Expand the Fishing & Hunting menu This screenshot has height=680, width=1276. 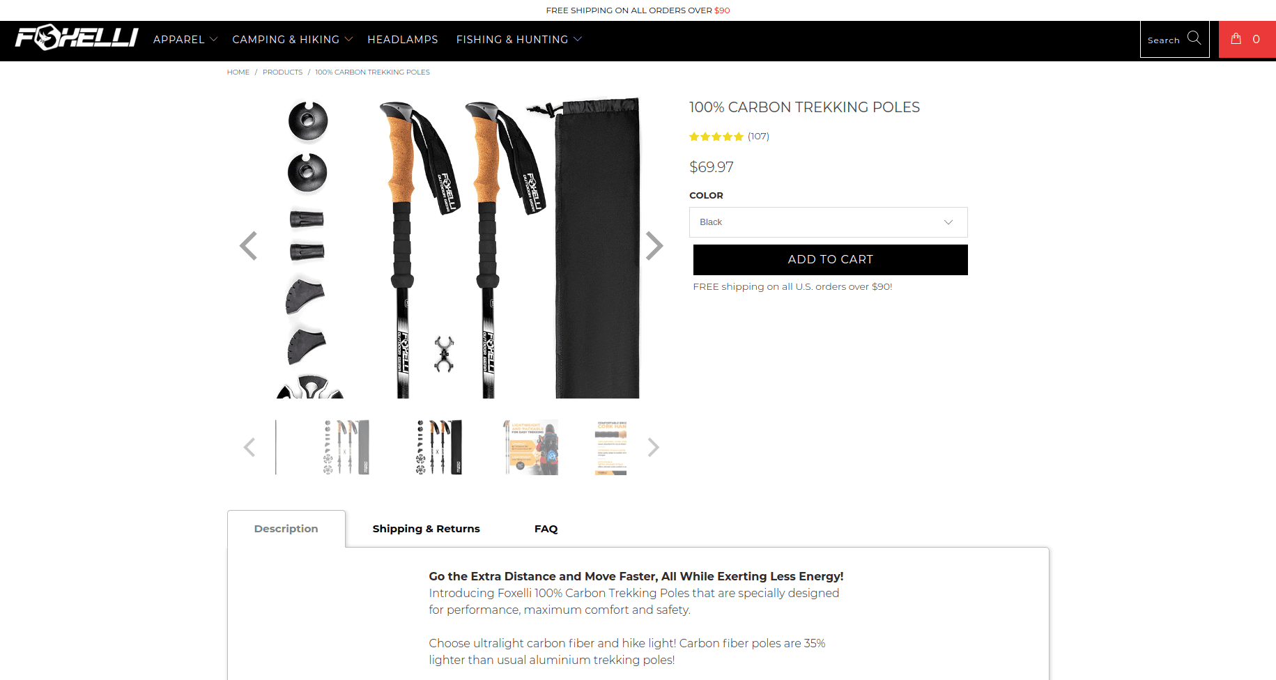tap(519, 40)
